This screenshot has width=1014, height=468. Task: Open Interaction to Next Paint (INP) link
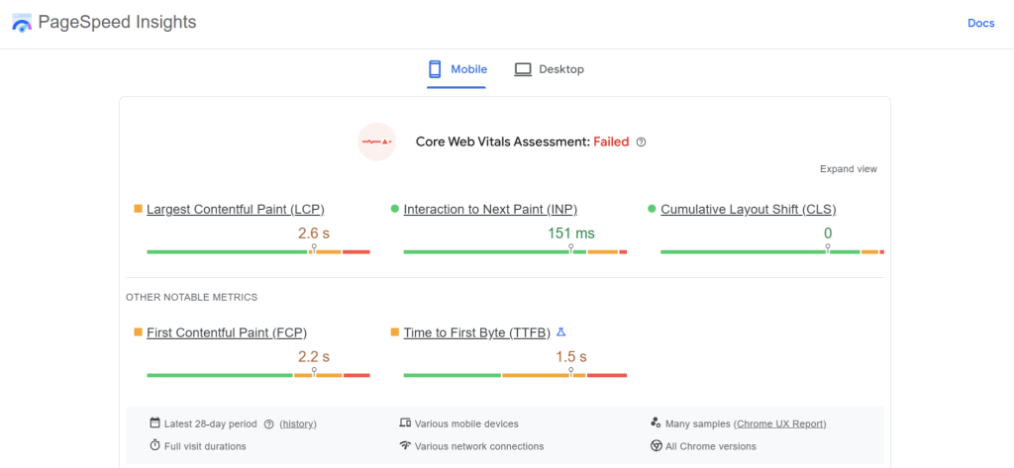tap(490, 210)
